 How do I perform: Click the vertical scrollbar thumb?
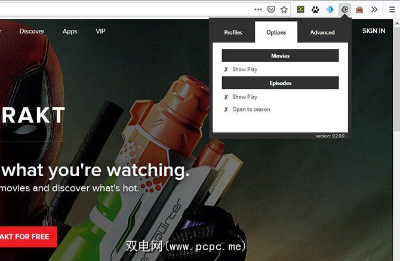point(396,79)
